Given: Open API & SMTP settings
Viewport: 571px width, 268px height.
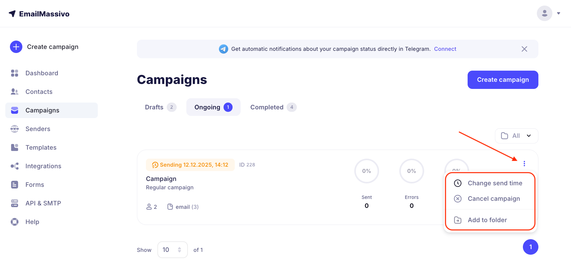Looking at the screenshot, I should (43, 203).
